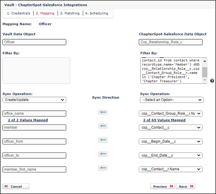Click the Vault - ChapterSpot-Salesforce Integrations title
This screenshot has width=216, height=194.
pyautogui.click(x=46, y=5)
